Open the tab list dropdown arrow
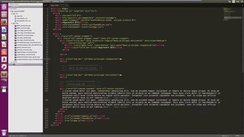This screenshot has width=244, height=137. [242, 5]
